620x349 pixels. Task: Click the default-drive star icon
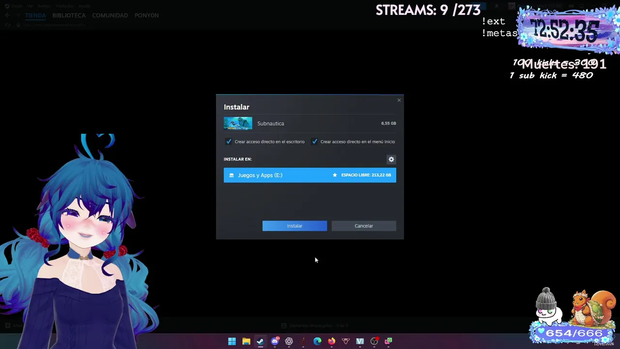(x=335, y=175)
